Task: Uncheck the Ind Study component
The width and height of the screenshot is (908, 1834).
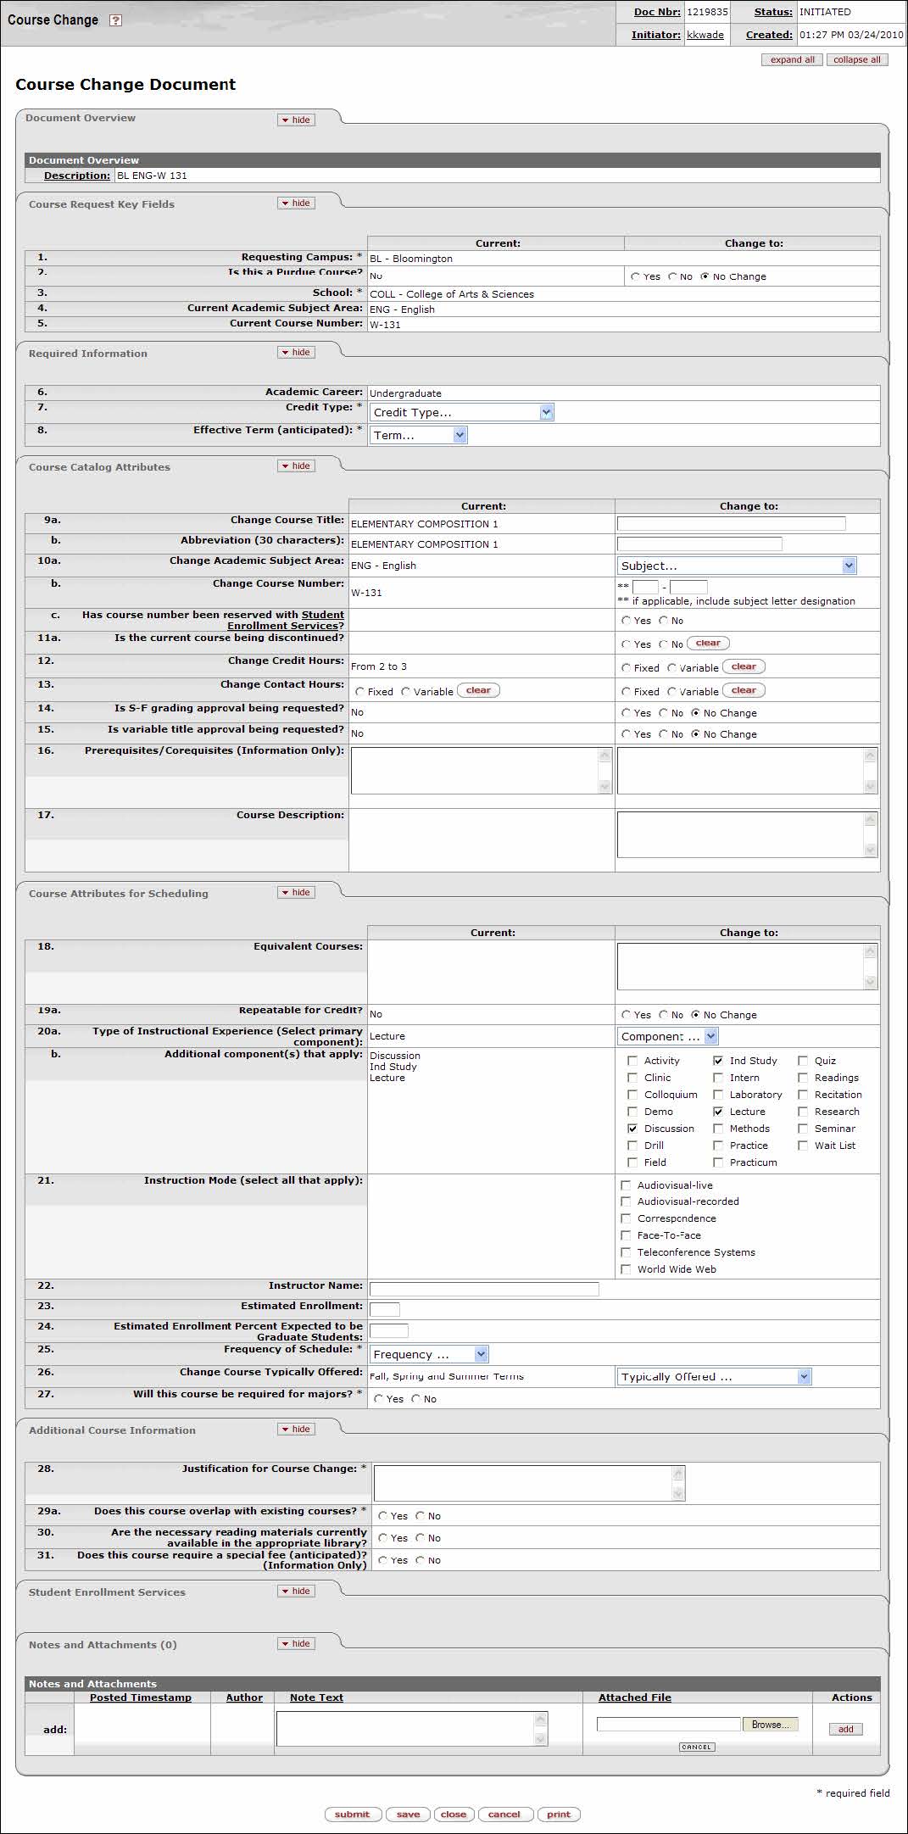Action: pos(718,1062)
